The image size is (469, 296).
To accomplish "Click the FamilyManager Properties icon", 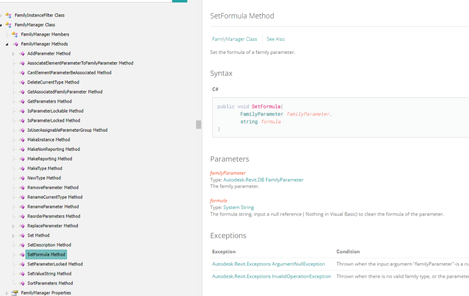I will click(x=15, y=293).
